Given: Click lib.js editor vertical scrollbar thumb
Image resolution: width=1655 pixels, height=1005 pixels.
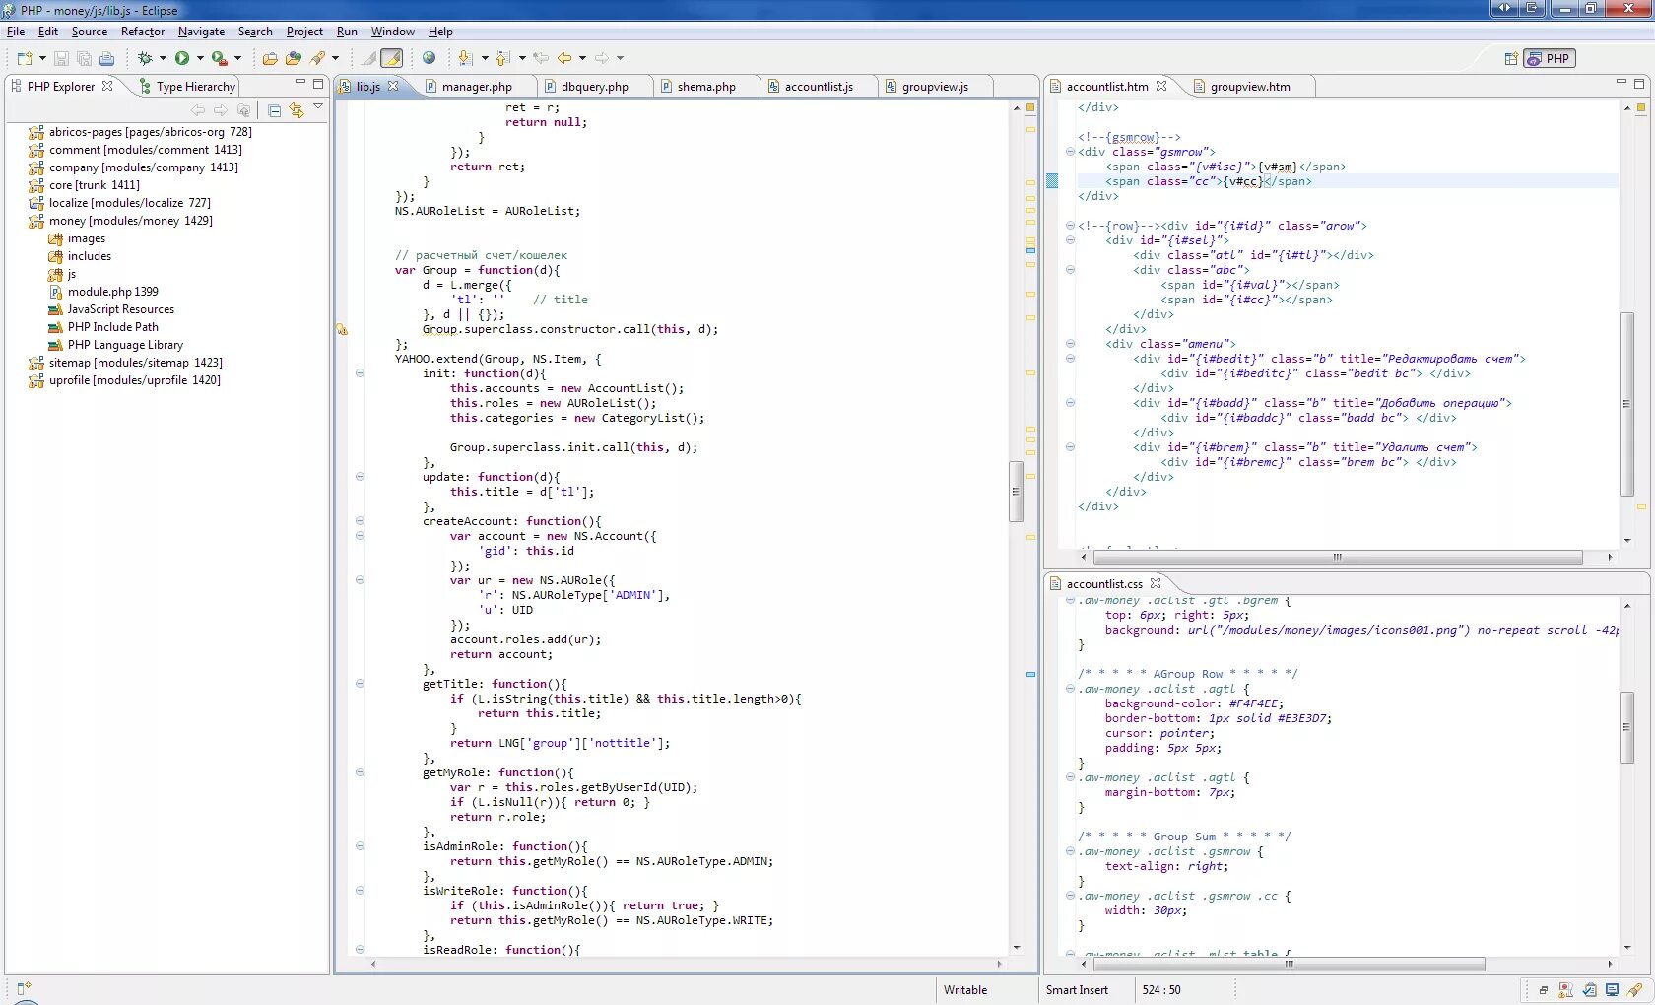Looking at the screenshot, I should (x=1016, y=491).
